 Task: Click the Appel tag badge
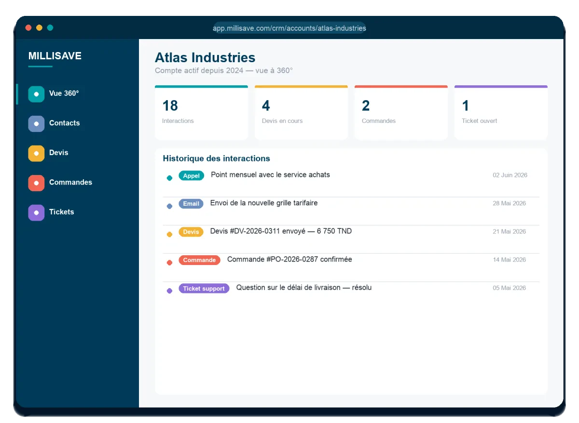point(192,176)
